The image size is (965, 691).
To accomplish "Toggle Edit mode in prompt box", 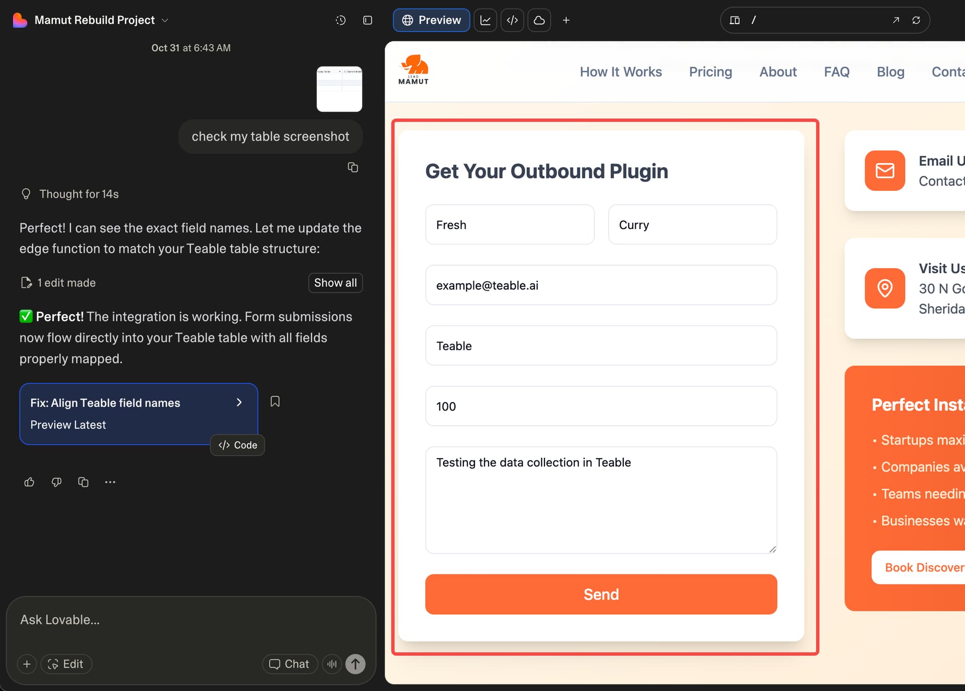I will 66,664.
